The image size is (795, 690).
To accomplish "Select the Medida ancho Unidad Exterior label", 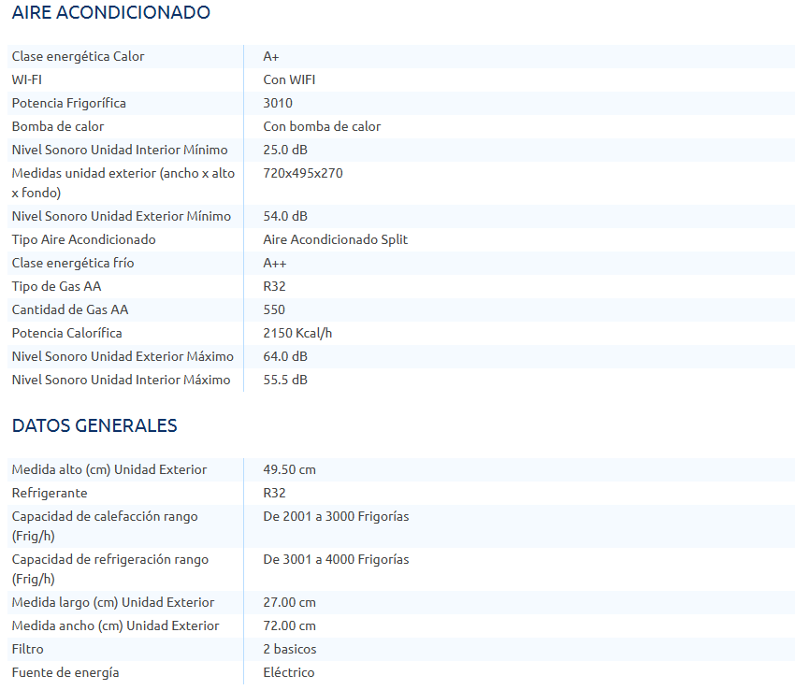I will (x=115, y=625).
